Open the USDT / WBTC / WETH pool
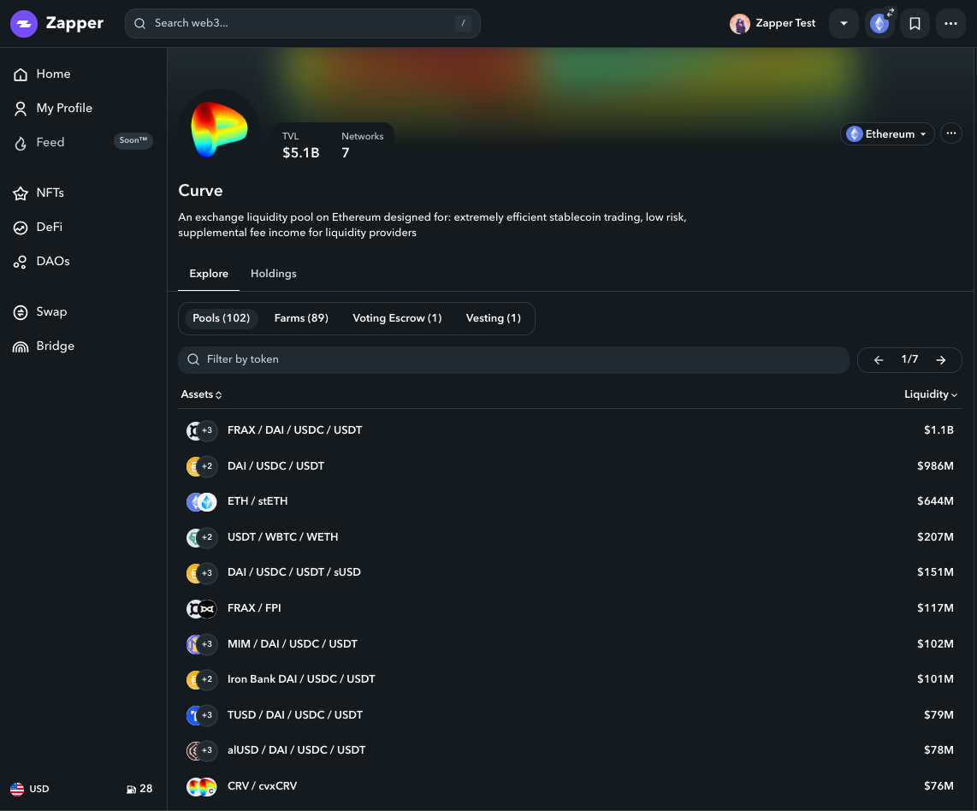Viewport: 977px width, 811px height. pos(570,537)
